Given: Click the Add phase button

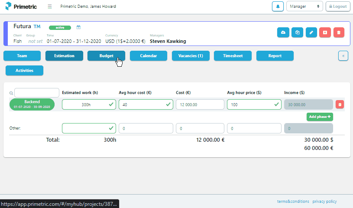Looking at the screenshot, I should point(320,117).
